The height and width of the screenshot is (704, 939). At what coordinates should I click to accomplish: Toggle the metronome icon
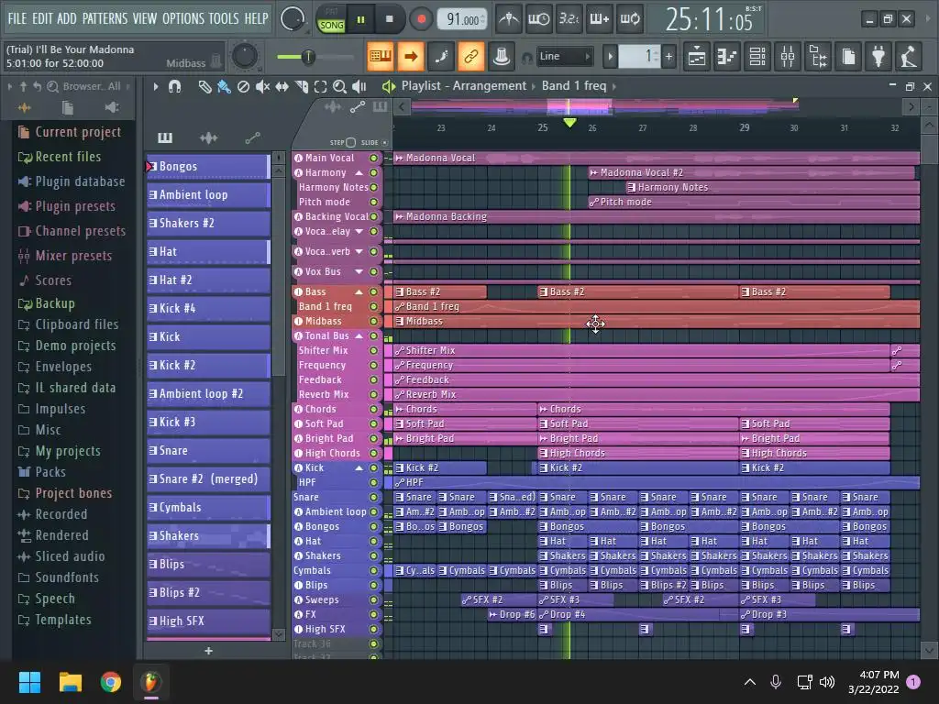coord(509,19)
